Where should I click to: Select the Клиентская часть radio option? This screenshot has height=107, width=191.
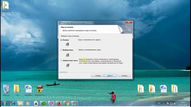pos(61,60)
